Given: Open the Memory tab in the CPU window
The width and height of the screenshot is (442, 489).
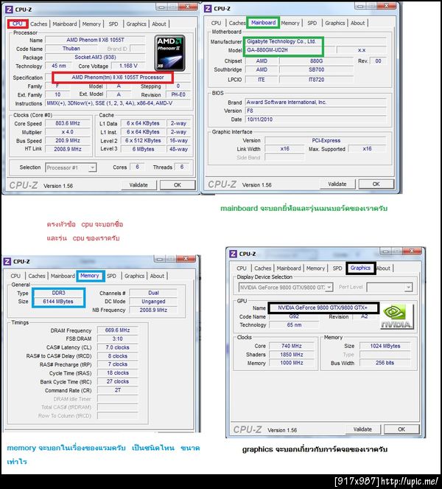Looking at the screenshot, I should coord(91,24).
